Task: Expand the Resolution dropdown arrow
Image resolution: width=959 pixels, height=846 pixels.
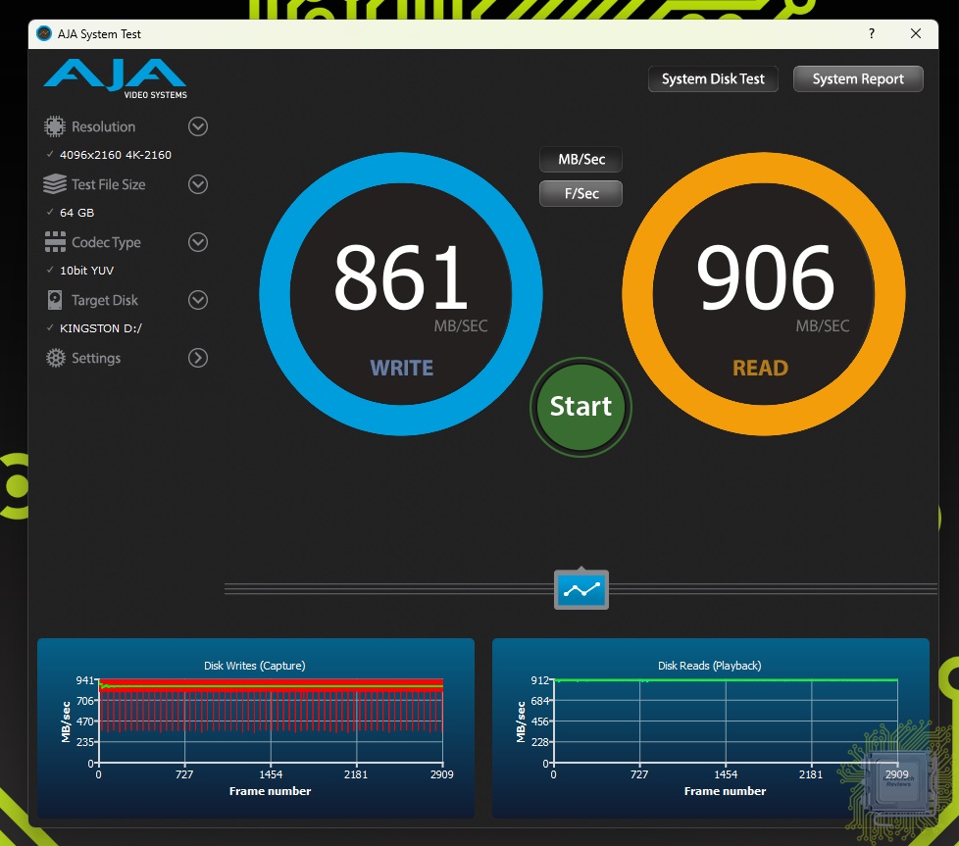Action: click(x=198, y=126)
